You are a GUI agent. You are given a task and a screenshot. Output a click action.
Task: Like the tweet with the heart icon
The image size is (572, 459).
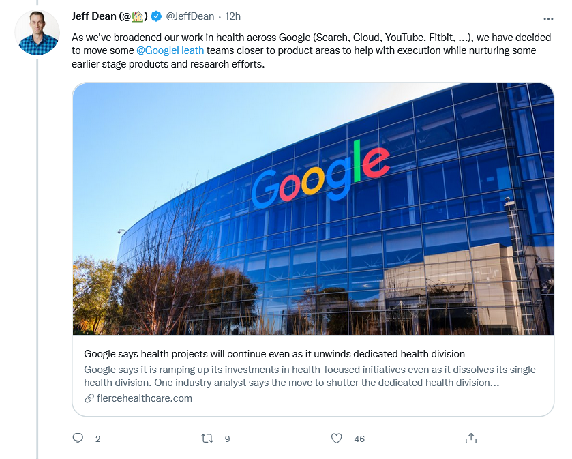click(336, 439)
